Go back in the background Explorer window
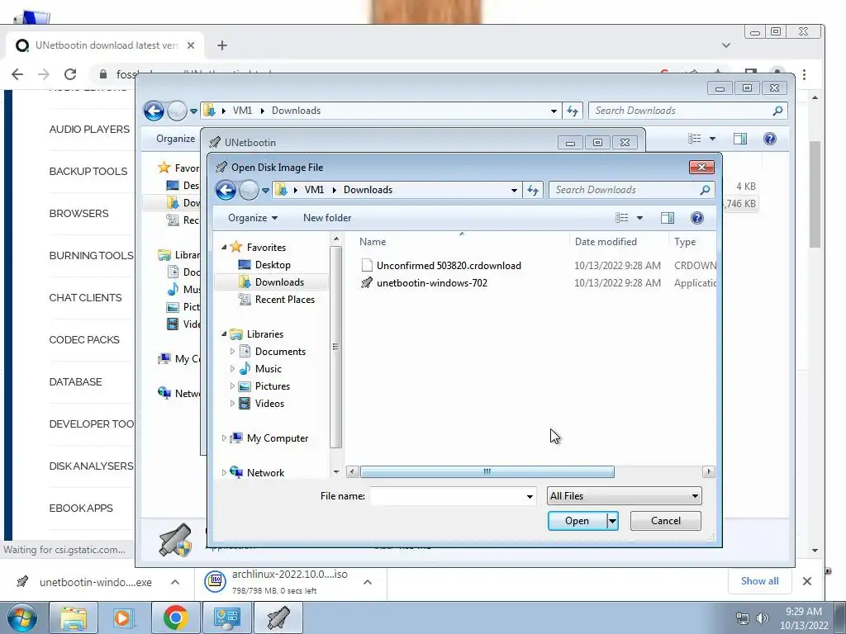The width and height of the screenshot is (846, 634). [154, 111]
